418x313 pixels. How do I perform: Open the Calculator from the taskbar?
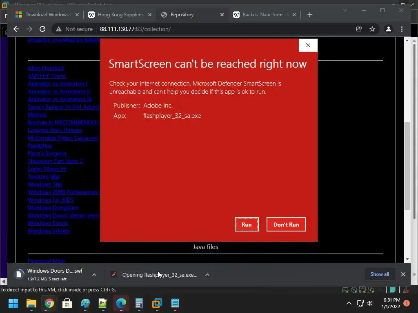pos(139,303)
